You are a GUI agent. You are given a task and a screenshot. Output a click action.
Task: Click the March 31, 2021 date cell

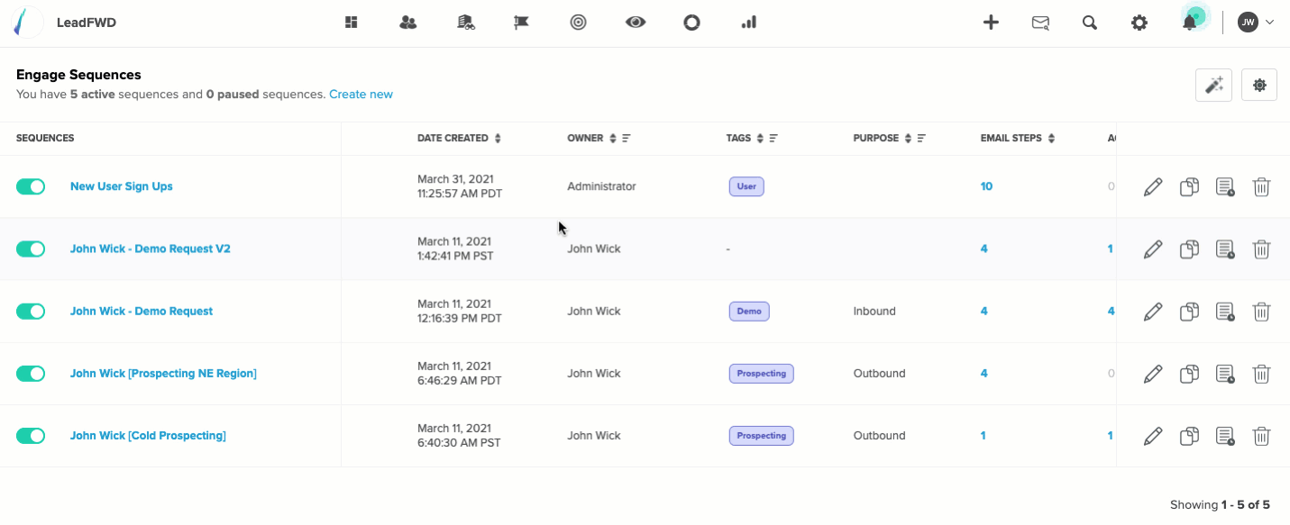[460, 186]
